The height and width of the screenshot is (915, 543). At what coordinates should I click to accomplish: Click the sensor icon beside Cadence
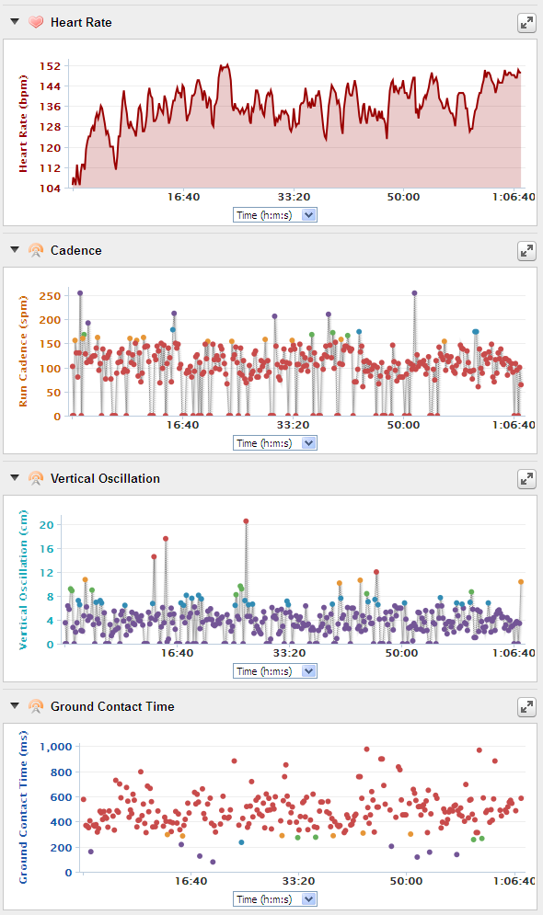point(36,250)
